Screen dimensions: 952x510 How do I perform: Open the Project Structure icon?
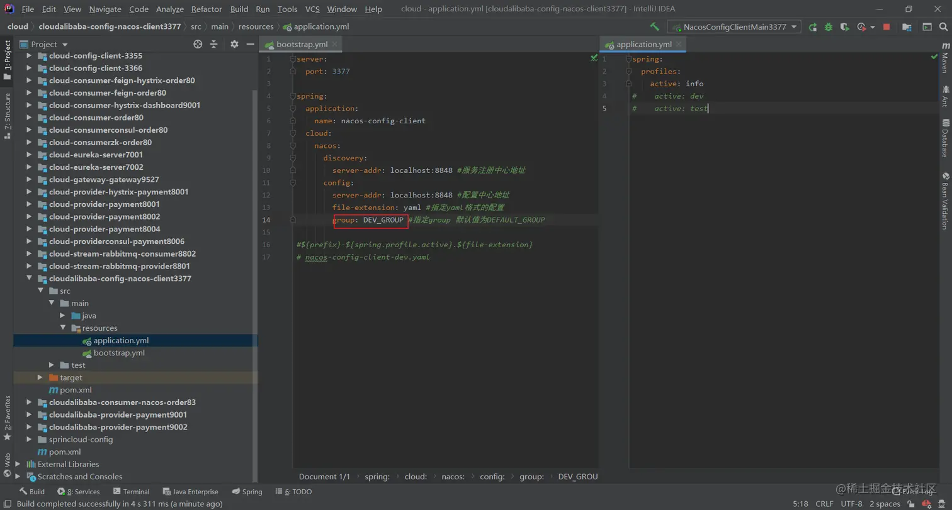(x=907, y=27)
